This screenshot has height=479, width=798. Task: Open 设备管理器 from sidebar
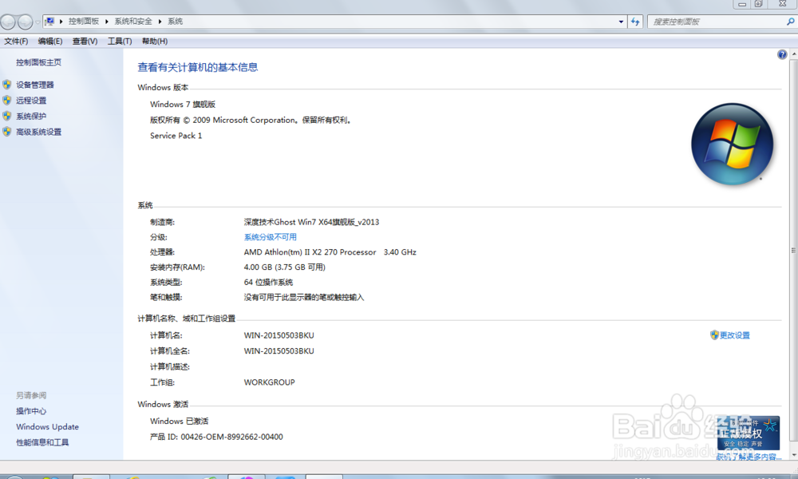(34, 85)
